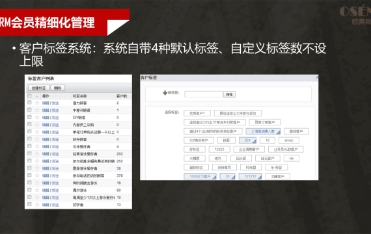Check the 内部员工采购 row checkbox
This screenshot has width=371, height=234.
[x=29, y=124]
